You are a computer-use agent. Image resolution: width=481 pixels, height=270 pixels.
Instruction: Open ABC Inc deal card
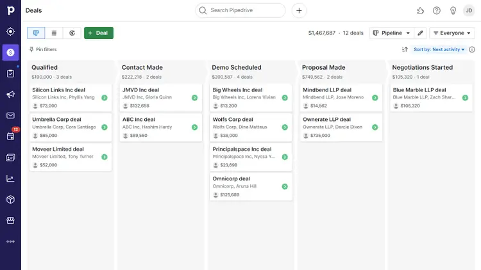click(161, 127)
